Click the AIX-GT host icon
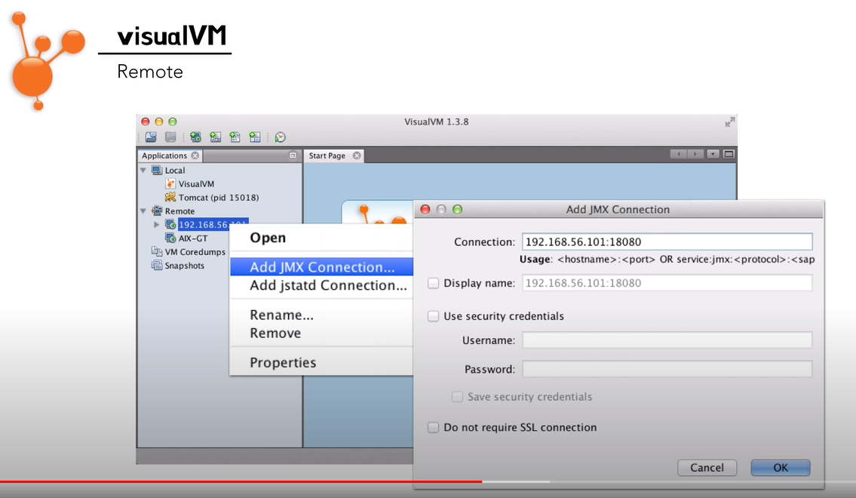Image resolution: width=856 pixels, height=498 pixels. [170, 238]
